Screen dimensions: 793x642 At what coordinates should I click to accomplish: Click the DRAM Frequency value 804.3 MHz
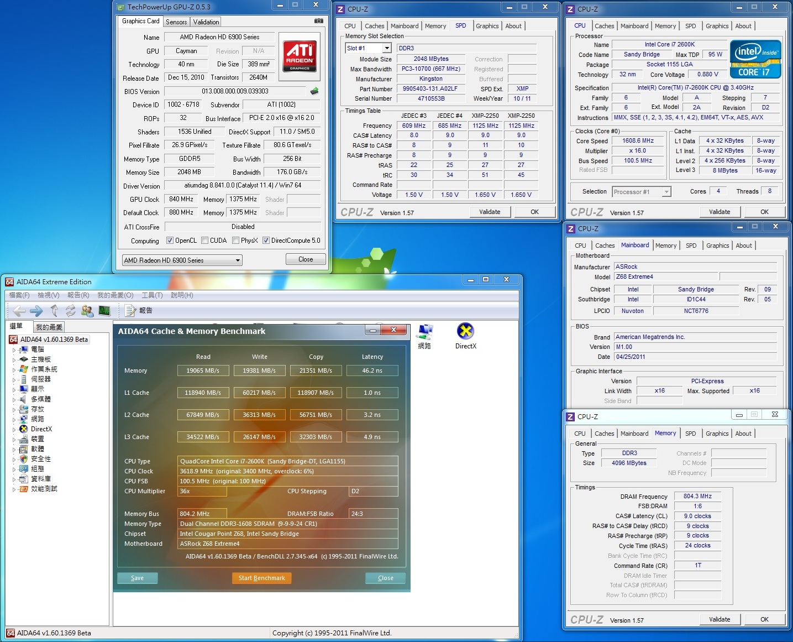[x=697, y=496]
